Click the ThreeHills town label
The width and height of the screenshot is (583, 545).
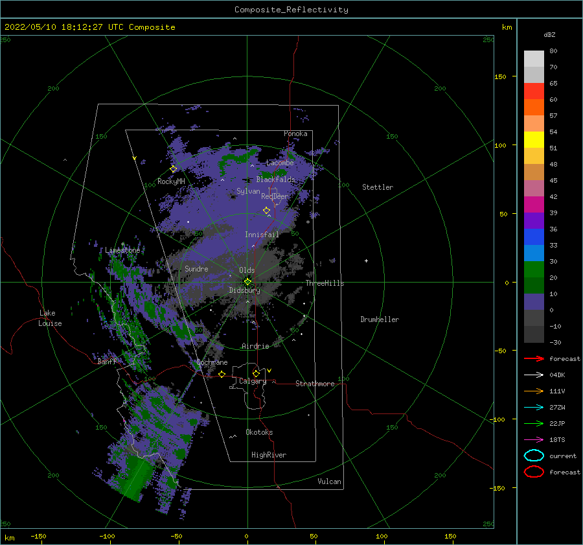[x=325, y=283]
